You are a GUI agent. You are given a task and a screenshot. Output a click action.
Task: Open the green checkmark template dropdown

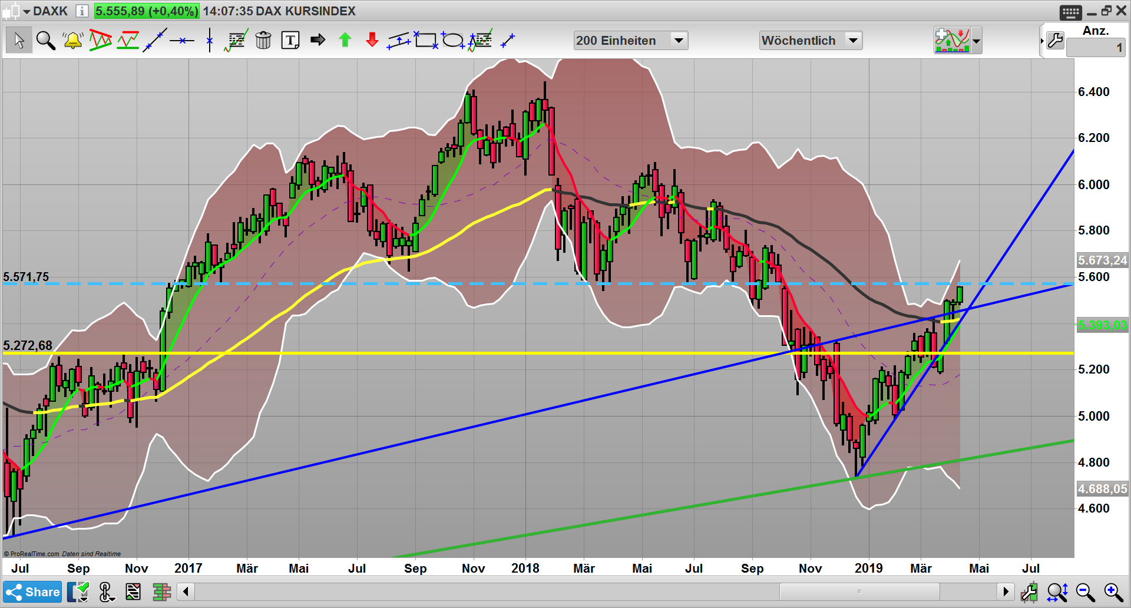[78, 592]
